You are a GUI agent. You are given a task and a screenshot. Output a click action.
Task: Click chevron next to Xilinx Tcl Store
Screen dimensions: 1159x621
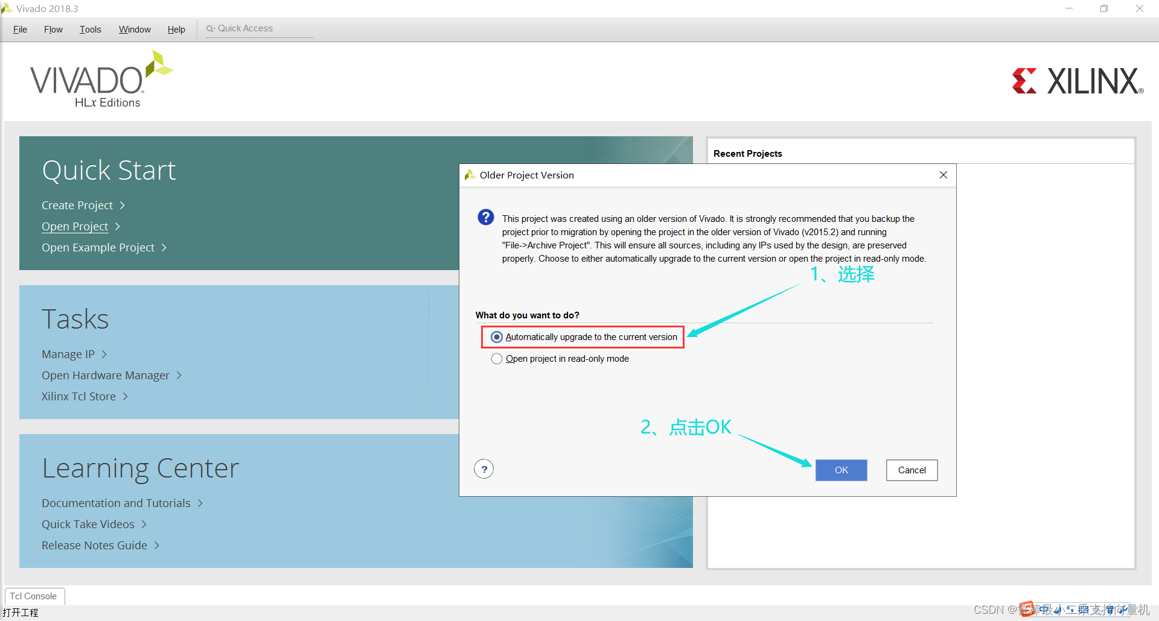point(126,397)
